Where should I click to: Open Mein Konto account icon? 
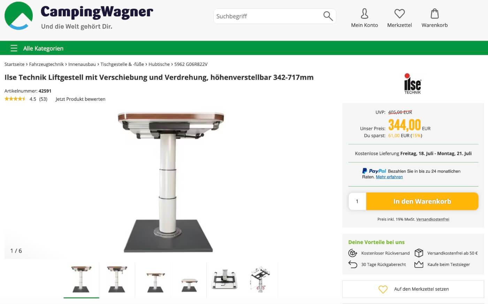[x=364, y=14]
